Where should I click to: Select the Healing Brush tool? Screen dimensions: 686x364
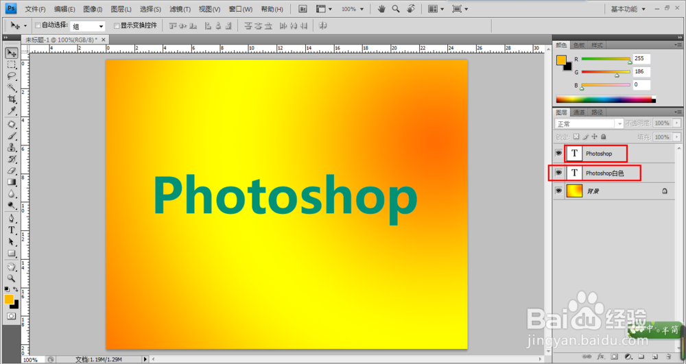(12, 125)
